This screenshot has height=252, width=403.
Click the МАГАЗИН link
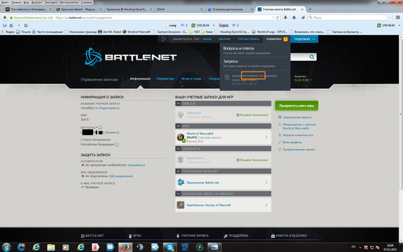pyautogui.click(x=225, y=39)
